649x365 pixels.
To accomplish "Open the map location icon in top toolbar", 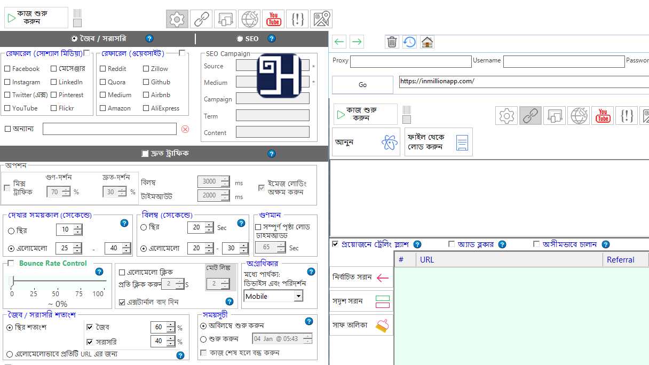I will tap(321, 19).
